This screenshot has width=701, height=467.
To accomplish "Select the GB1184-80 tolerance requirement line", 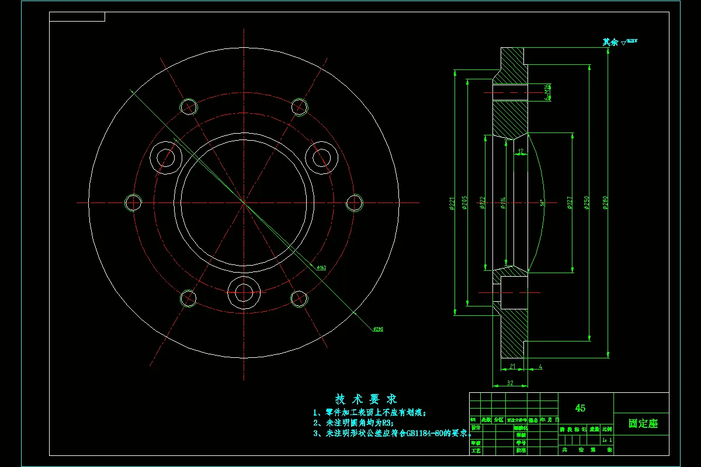I will click(x=393, y=433).
